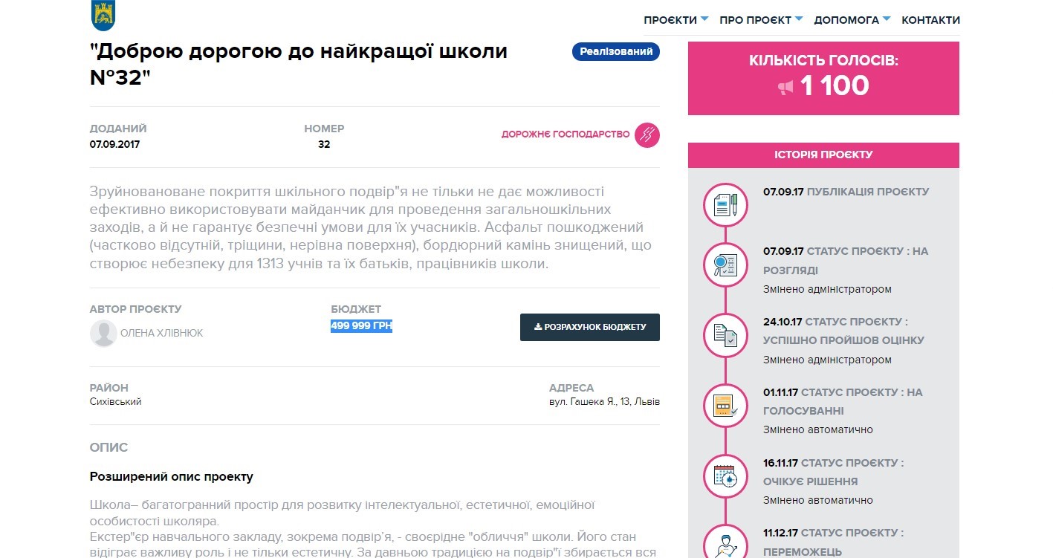This screenshot has height=558, width=1053.
Task: Click the awaiting decision calendar icon
Action: pyautogui.click(x=725, y=476)
